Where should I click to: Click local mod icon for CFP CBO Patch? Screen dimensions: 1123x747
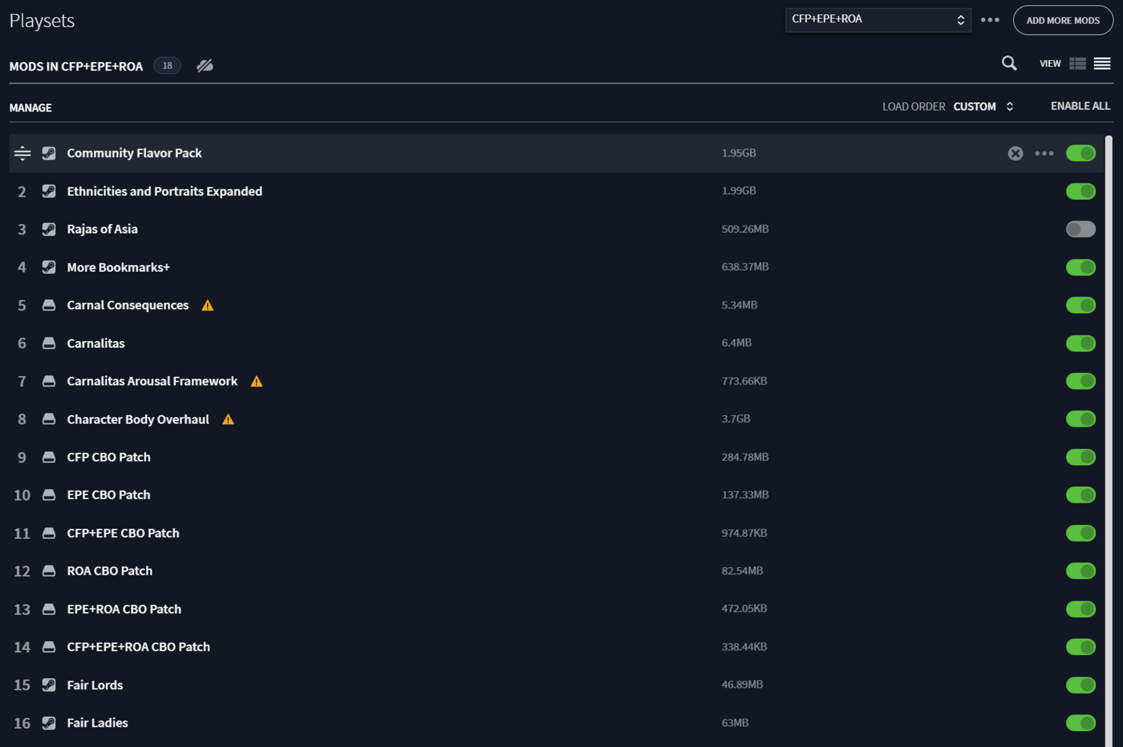click(48, 457)
